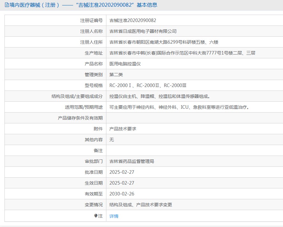The height and width of the screenshot is (227, 283).
Task: Select the 批准日期 value 2025-02-27
Action: coord(122,172)
